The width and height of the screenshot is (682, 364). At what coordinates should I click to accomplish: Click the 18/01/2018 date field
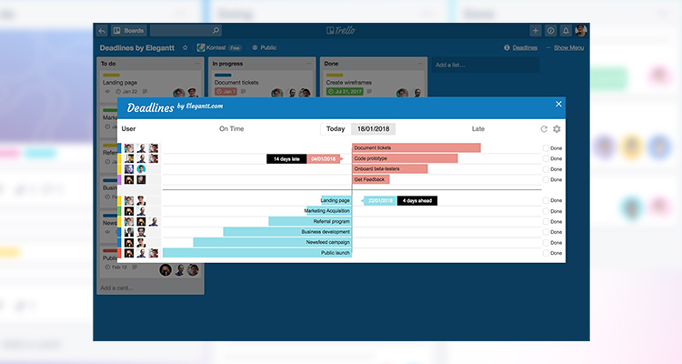tap(373, 129)
